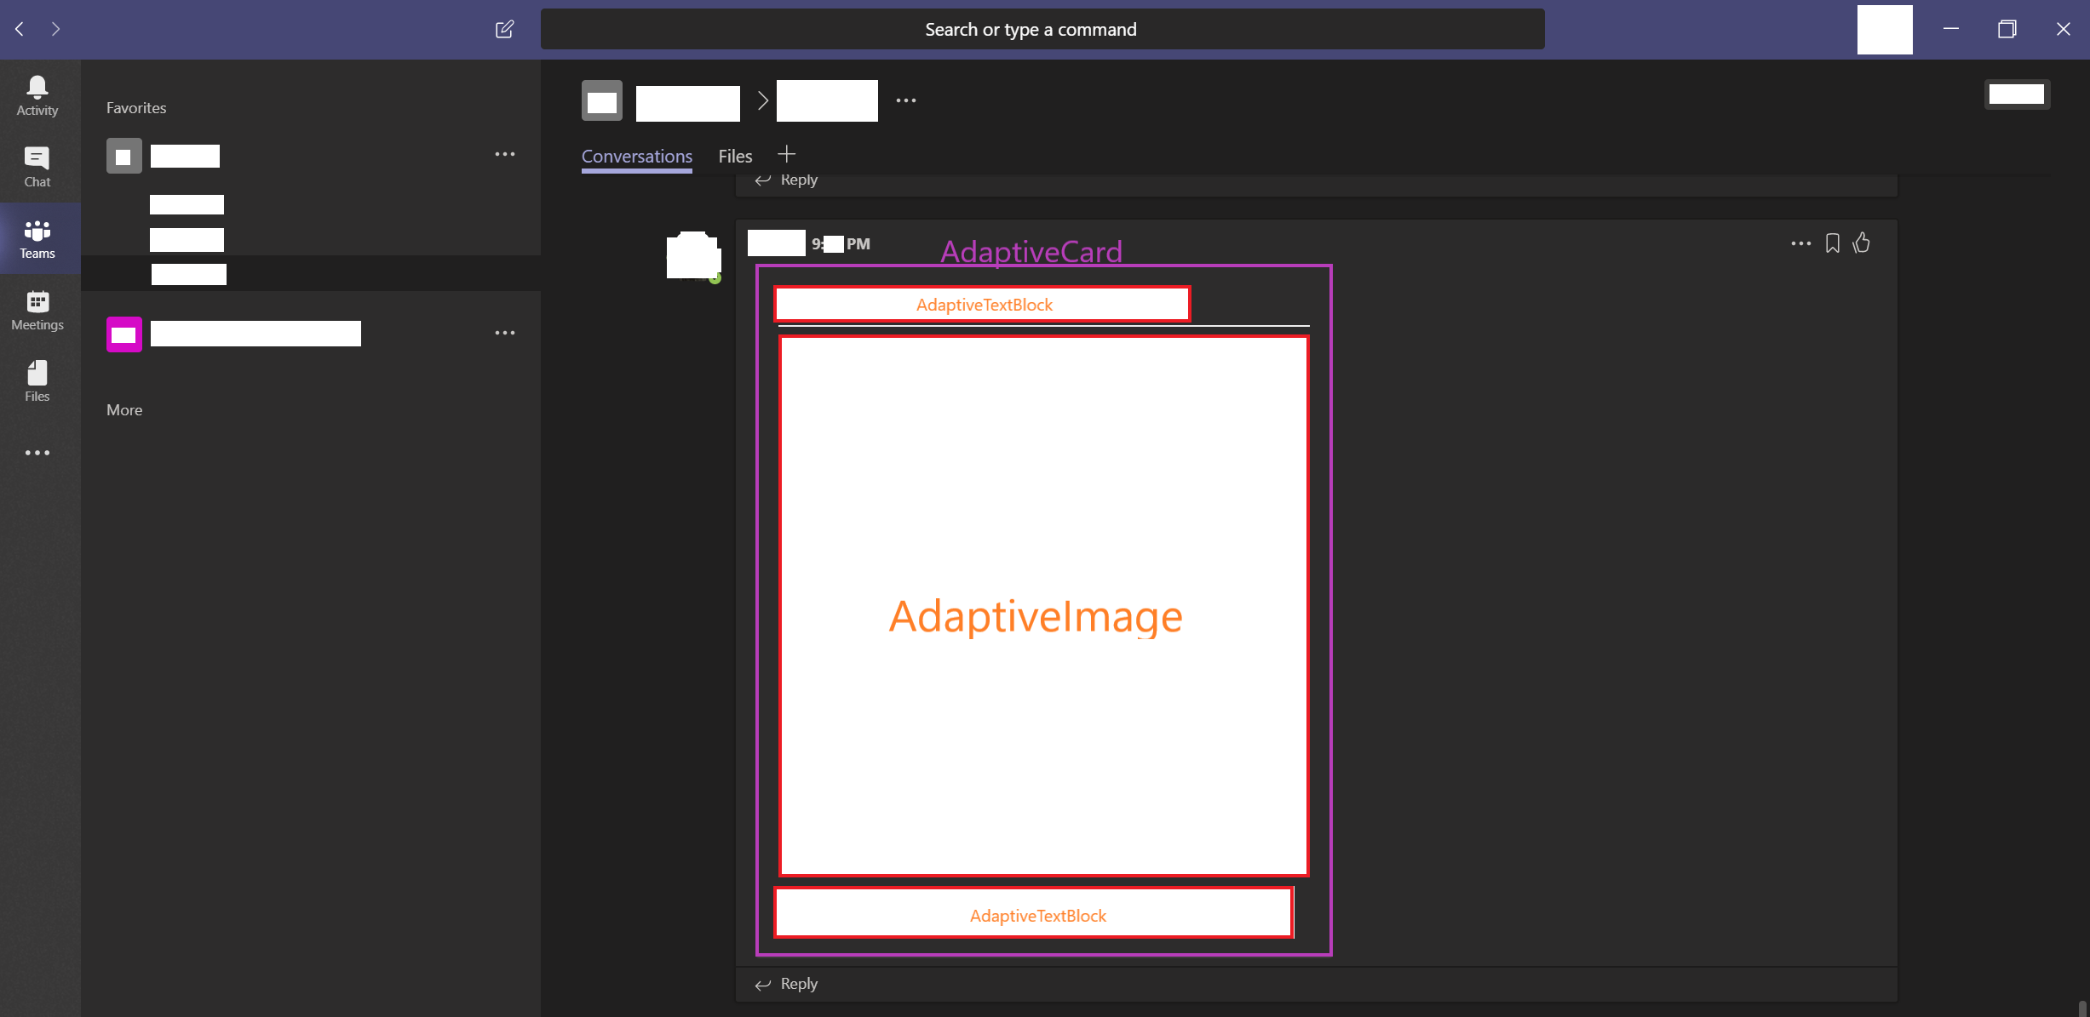
Task: Click the search or type a command field
Action: tap(1031, 29)
